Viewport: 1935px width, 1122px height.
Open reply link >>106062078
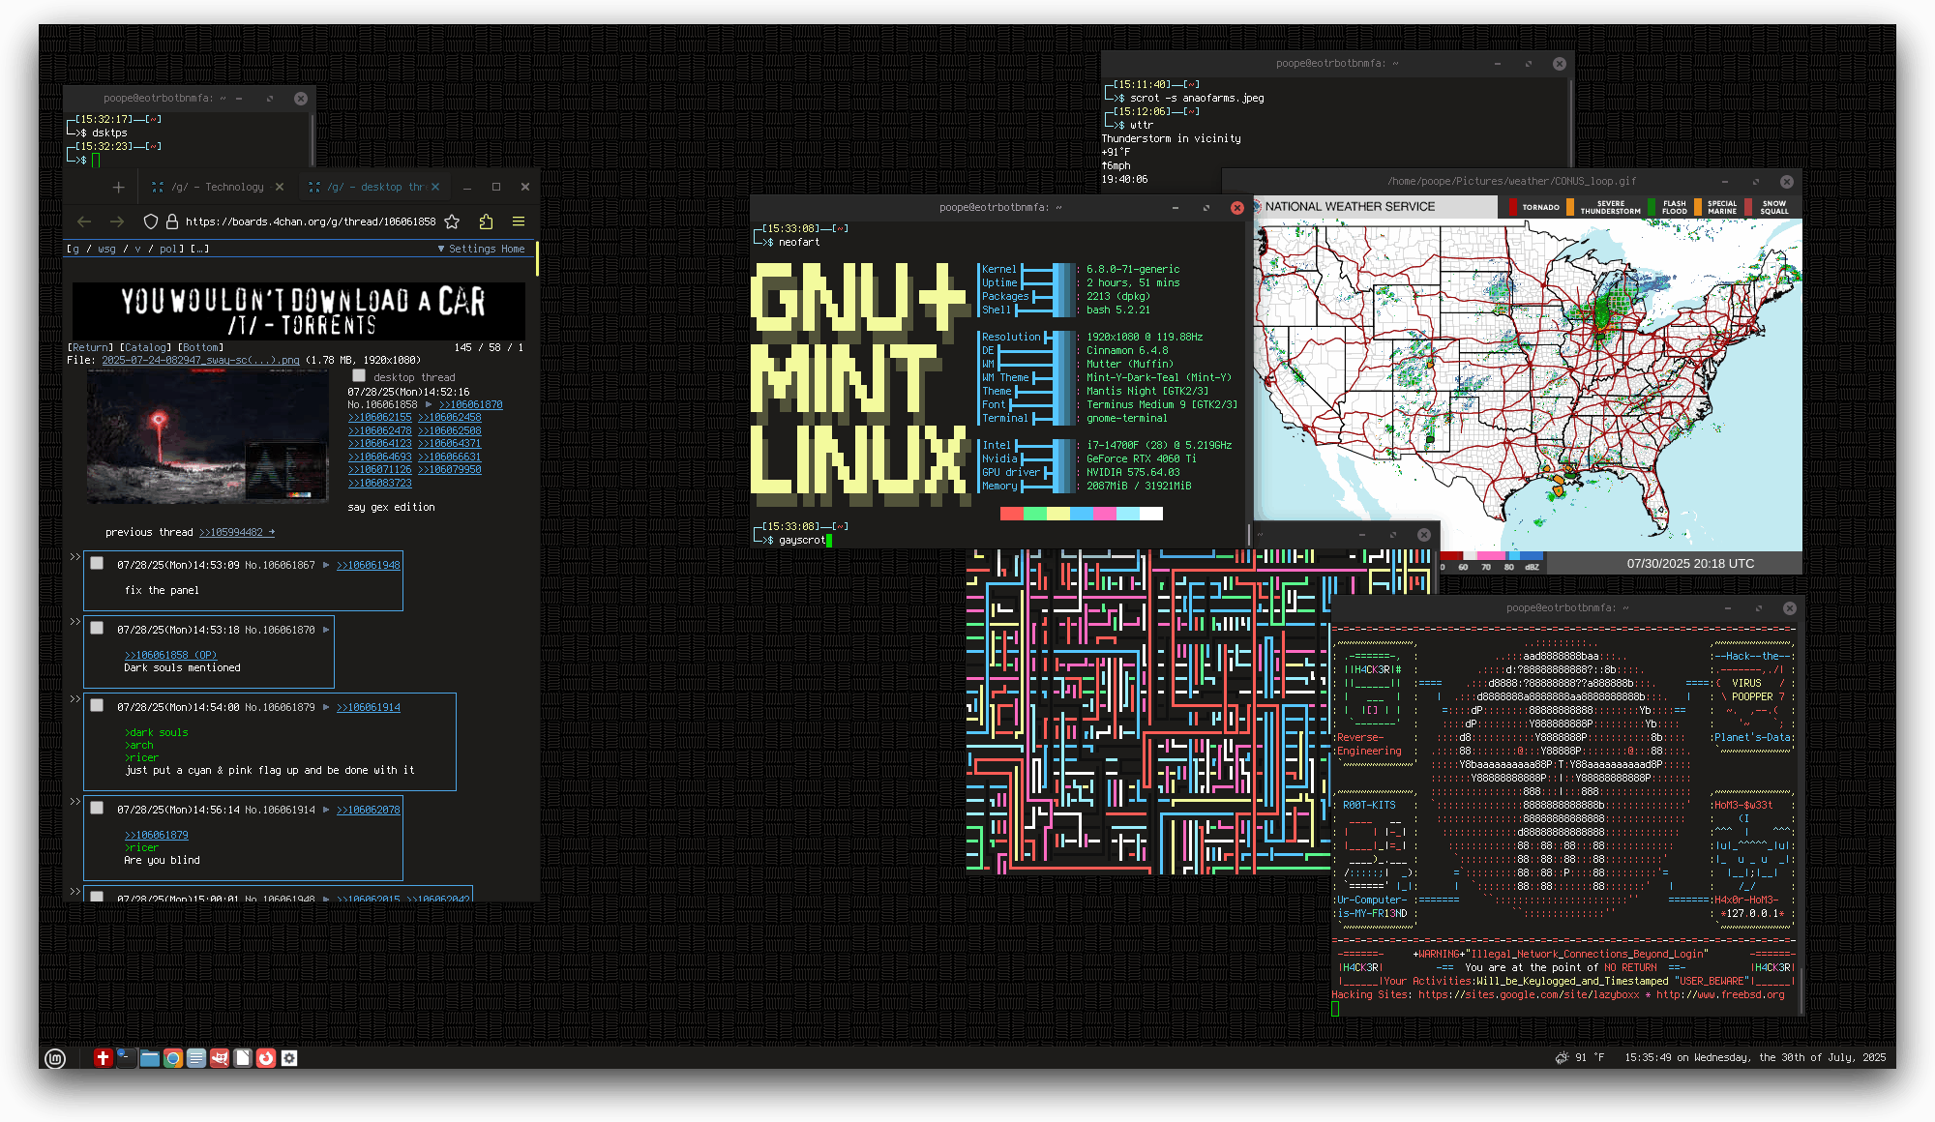tap(368, 810)
